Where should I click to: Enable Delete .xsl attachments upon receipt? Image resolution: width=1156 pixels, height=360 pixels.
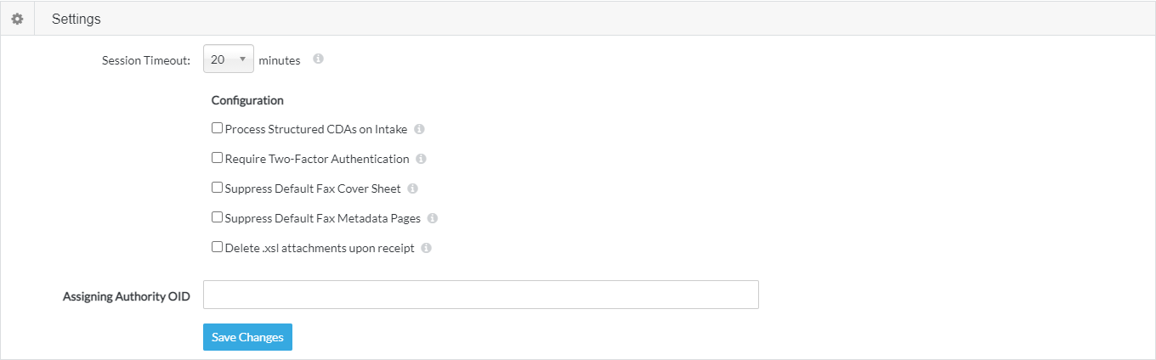217,247
